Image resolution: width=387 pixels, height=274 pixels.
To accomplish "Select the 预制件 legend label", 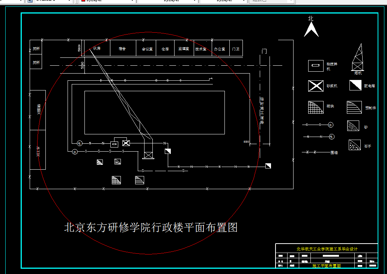I will (x=371, y=108).
